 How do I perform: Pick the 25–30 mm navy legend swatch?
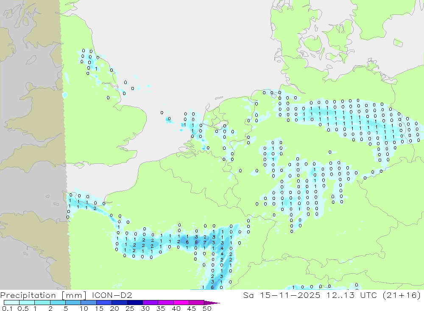tap(135, 303)
